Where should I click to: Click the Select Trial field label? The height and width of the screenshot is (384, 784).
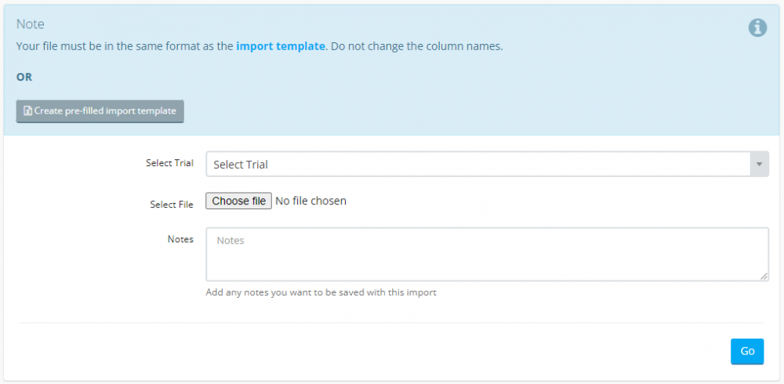click(x=169, y=163)
